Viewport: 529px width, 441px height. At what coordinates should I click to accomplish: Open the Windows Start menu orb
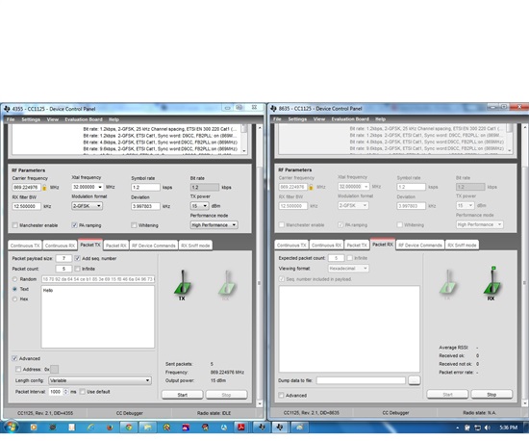pyautogui.click(x=11, y=427)
